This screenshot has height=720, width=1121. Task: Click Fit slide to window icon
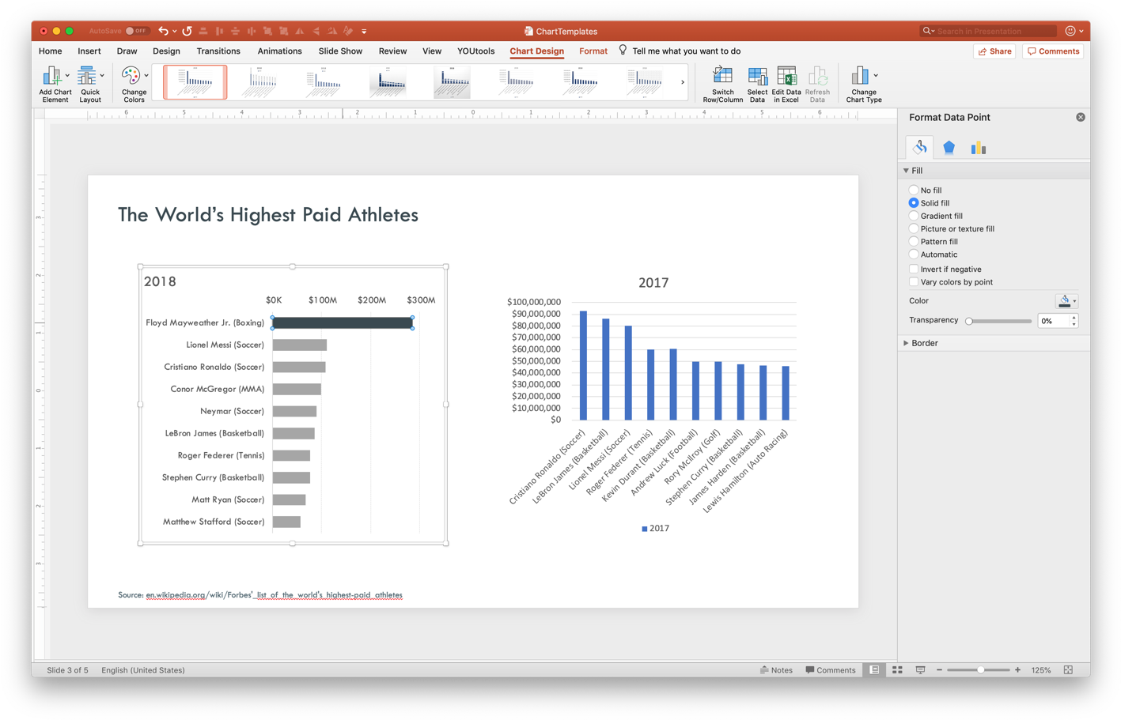1068,670
